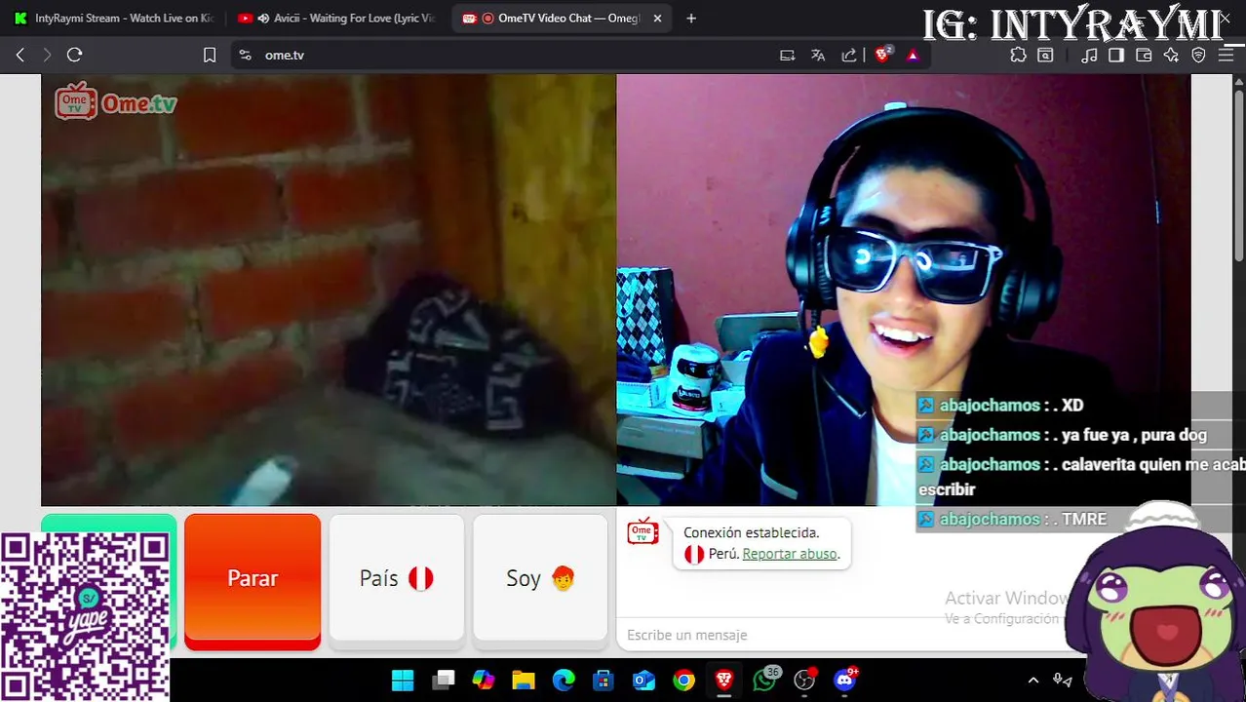This screenshot has width=1246, height=702.
Task: Click the share page icon
Action: pyautogui.click(x=849, y=56)
